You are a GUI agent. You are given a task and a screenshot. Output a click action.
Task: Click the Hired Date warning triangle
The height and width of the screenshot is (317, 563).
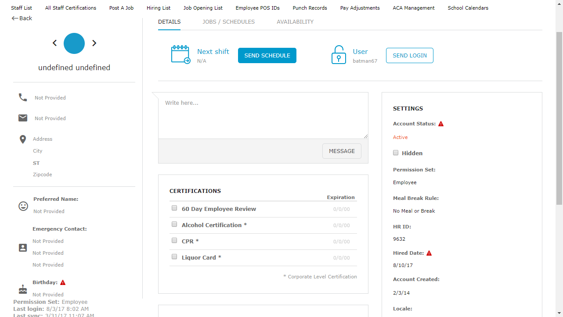429,253
